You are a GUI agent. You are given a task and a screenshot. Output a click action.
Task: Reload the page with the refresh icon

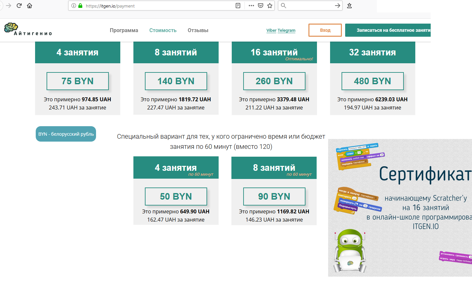click(19, 6)
